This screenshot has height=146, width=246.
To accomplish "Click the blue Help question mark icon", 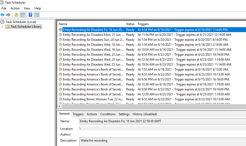I will tap(31, 15).
